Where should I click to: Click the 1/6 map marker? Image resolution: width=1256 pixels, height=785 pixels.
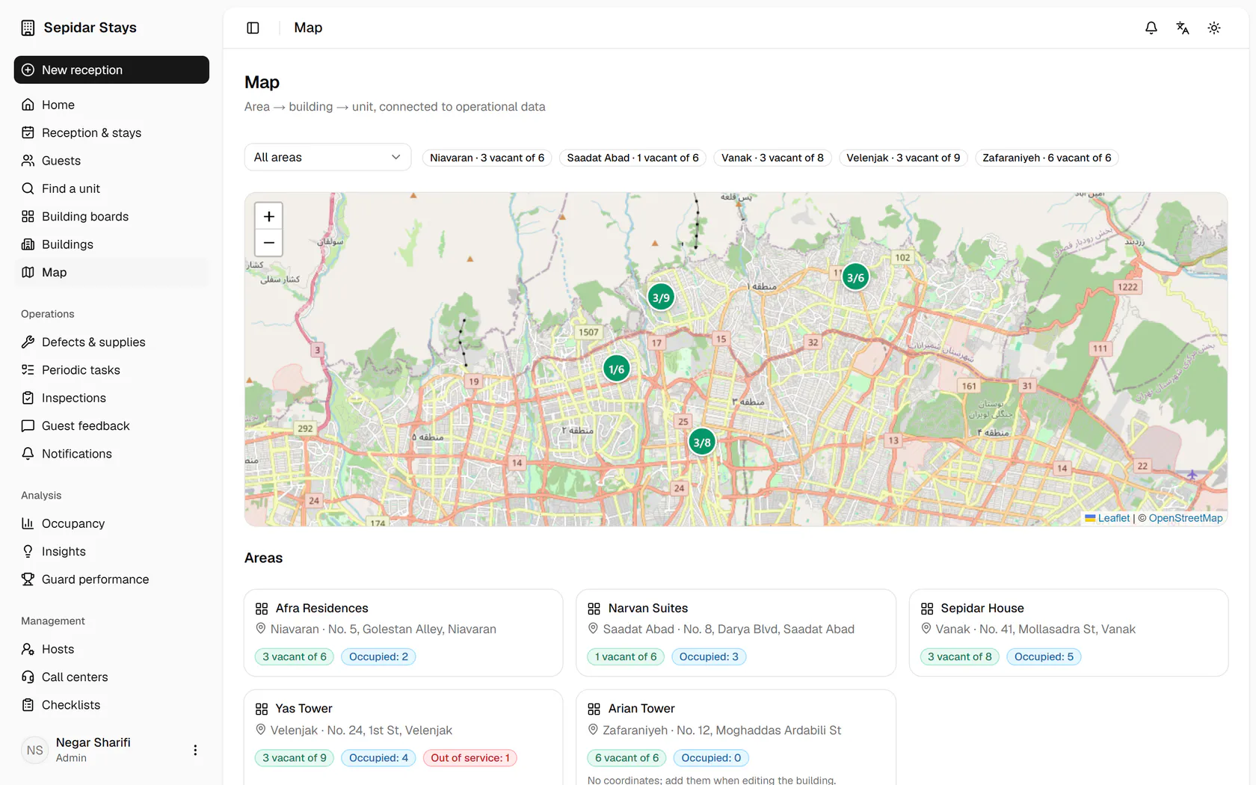(x=617, y=369)
